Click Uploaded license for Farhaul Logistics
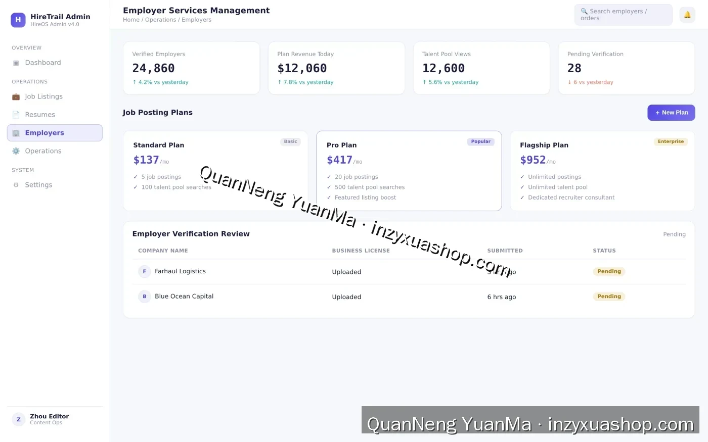The width and height of the screenshot is (708, 442). pos(346,272)
